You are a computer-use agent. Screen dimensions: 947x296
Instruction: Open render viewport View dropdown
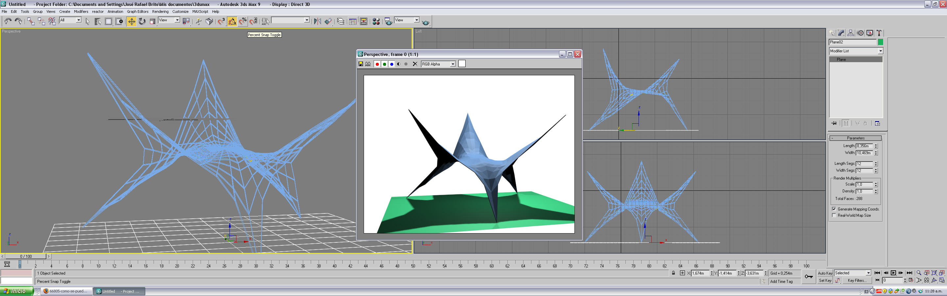pyautogui.click(x=407, y=20)
